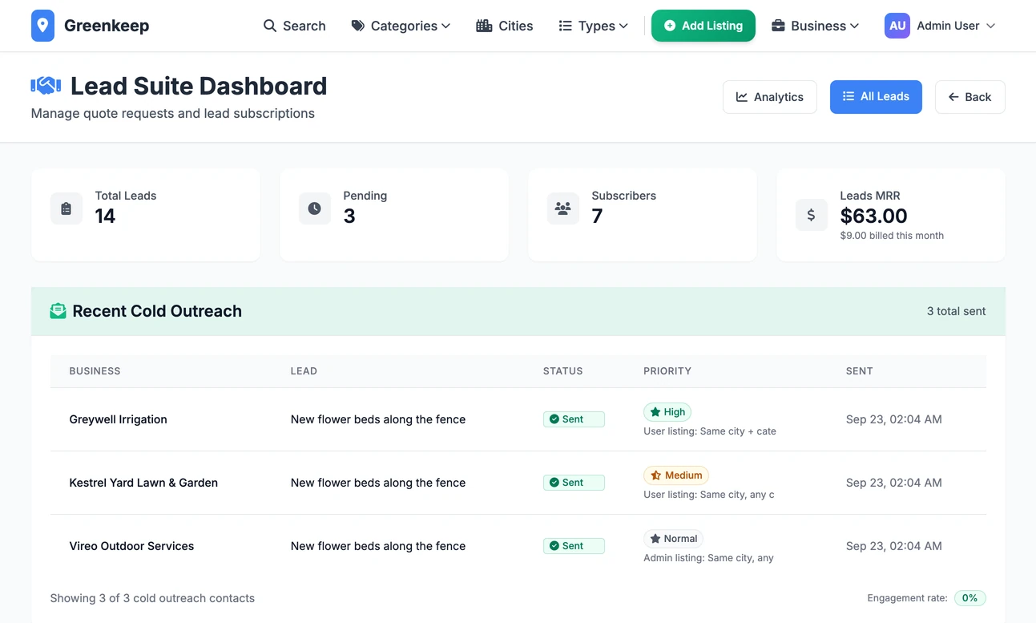Click the Priority column header
This screenshot has width=1036, height=623.
(667, 371)
